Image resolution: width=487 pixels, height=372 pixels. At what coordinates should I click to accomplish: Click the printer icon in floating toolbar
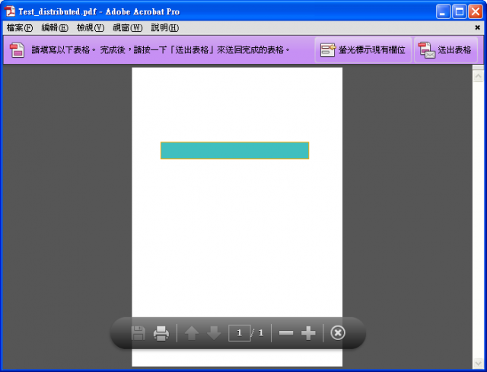pos(161,333)
